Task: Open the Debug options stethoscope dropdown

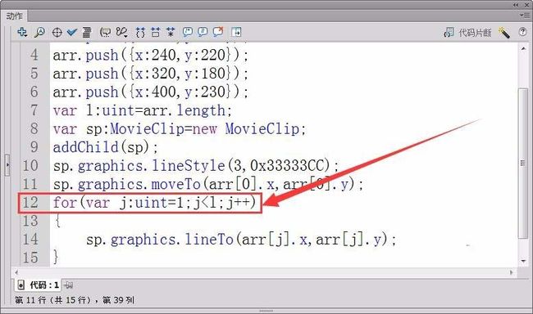Action: click(x=121, y=32)
